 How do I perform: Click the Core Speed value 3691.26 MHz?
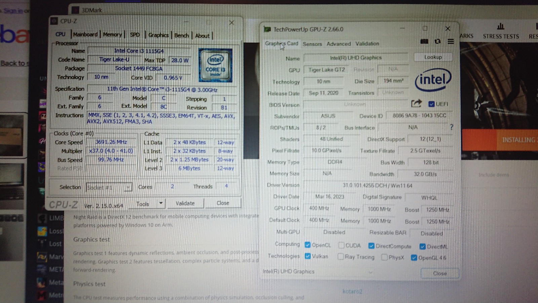tap(111, 142)
